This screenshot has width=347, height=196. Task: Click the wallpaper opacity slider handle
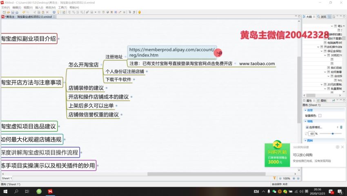(x=333, y=134)
